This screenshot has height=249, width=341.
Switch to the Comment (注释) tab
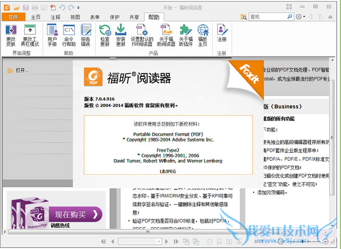pyautogui.click(x=55, y=17)
